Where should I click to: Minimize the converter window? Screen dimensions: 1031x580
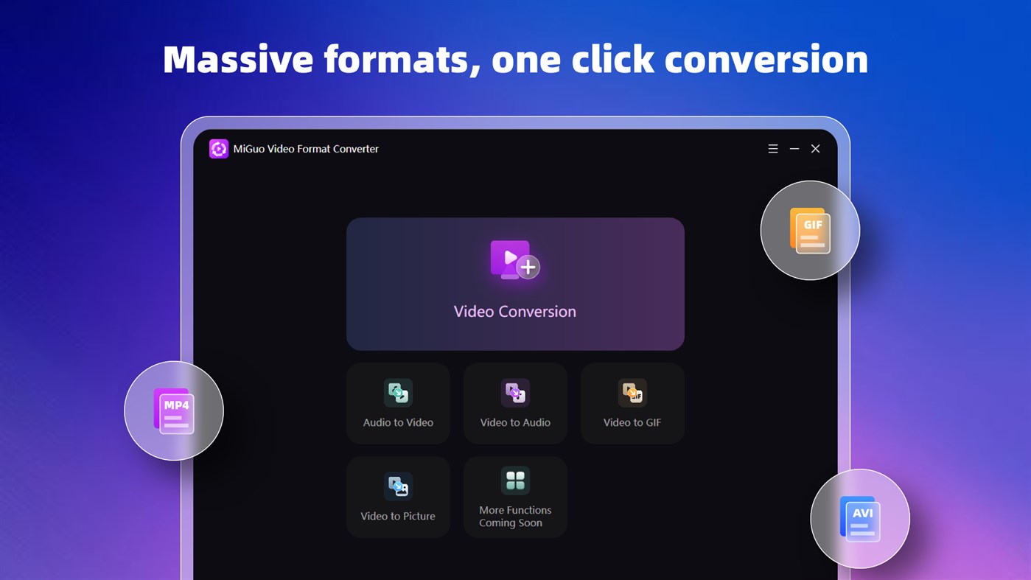pyautogui.click(x=794, y=148)
